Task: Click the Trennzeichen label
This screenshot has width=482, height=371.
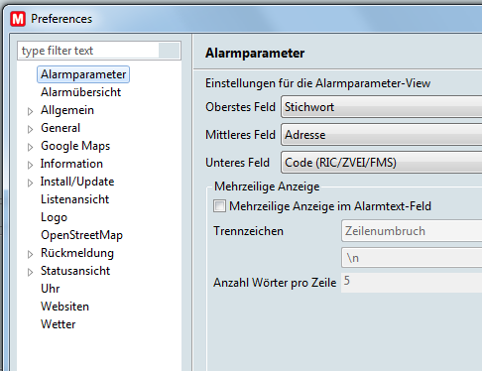Action: (x=248, y=231)
